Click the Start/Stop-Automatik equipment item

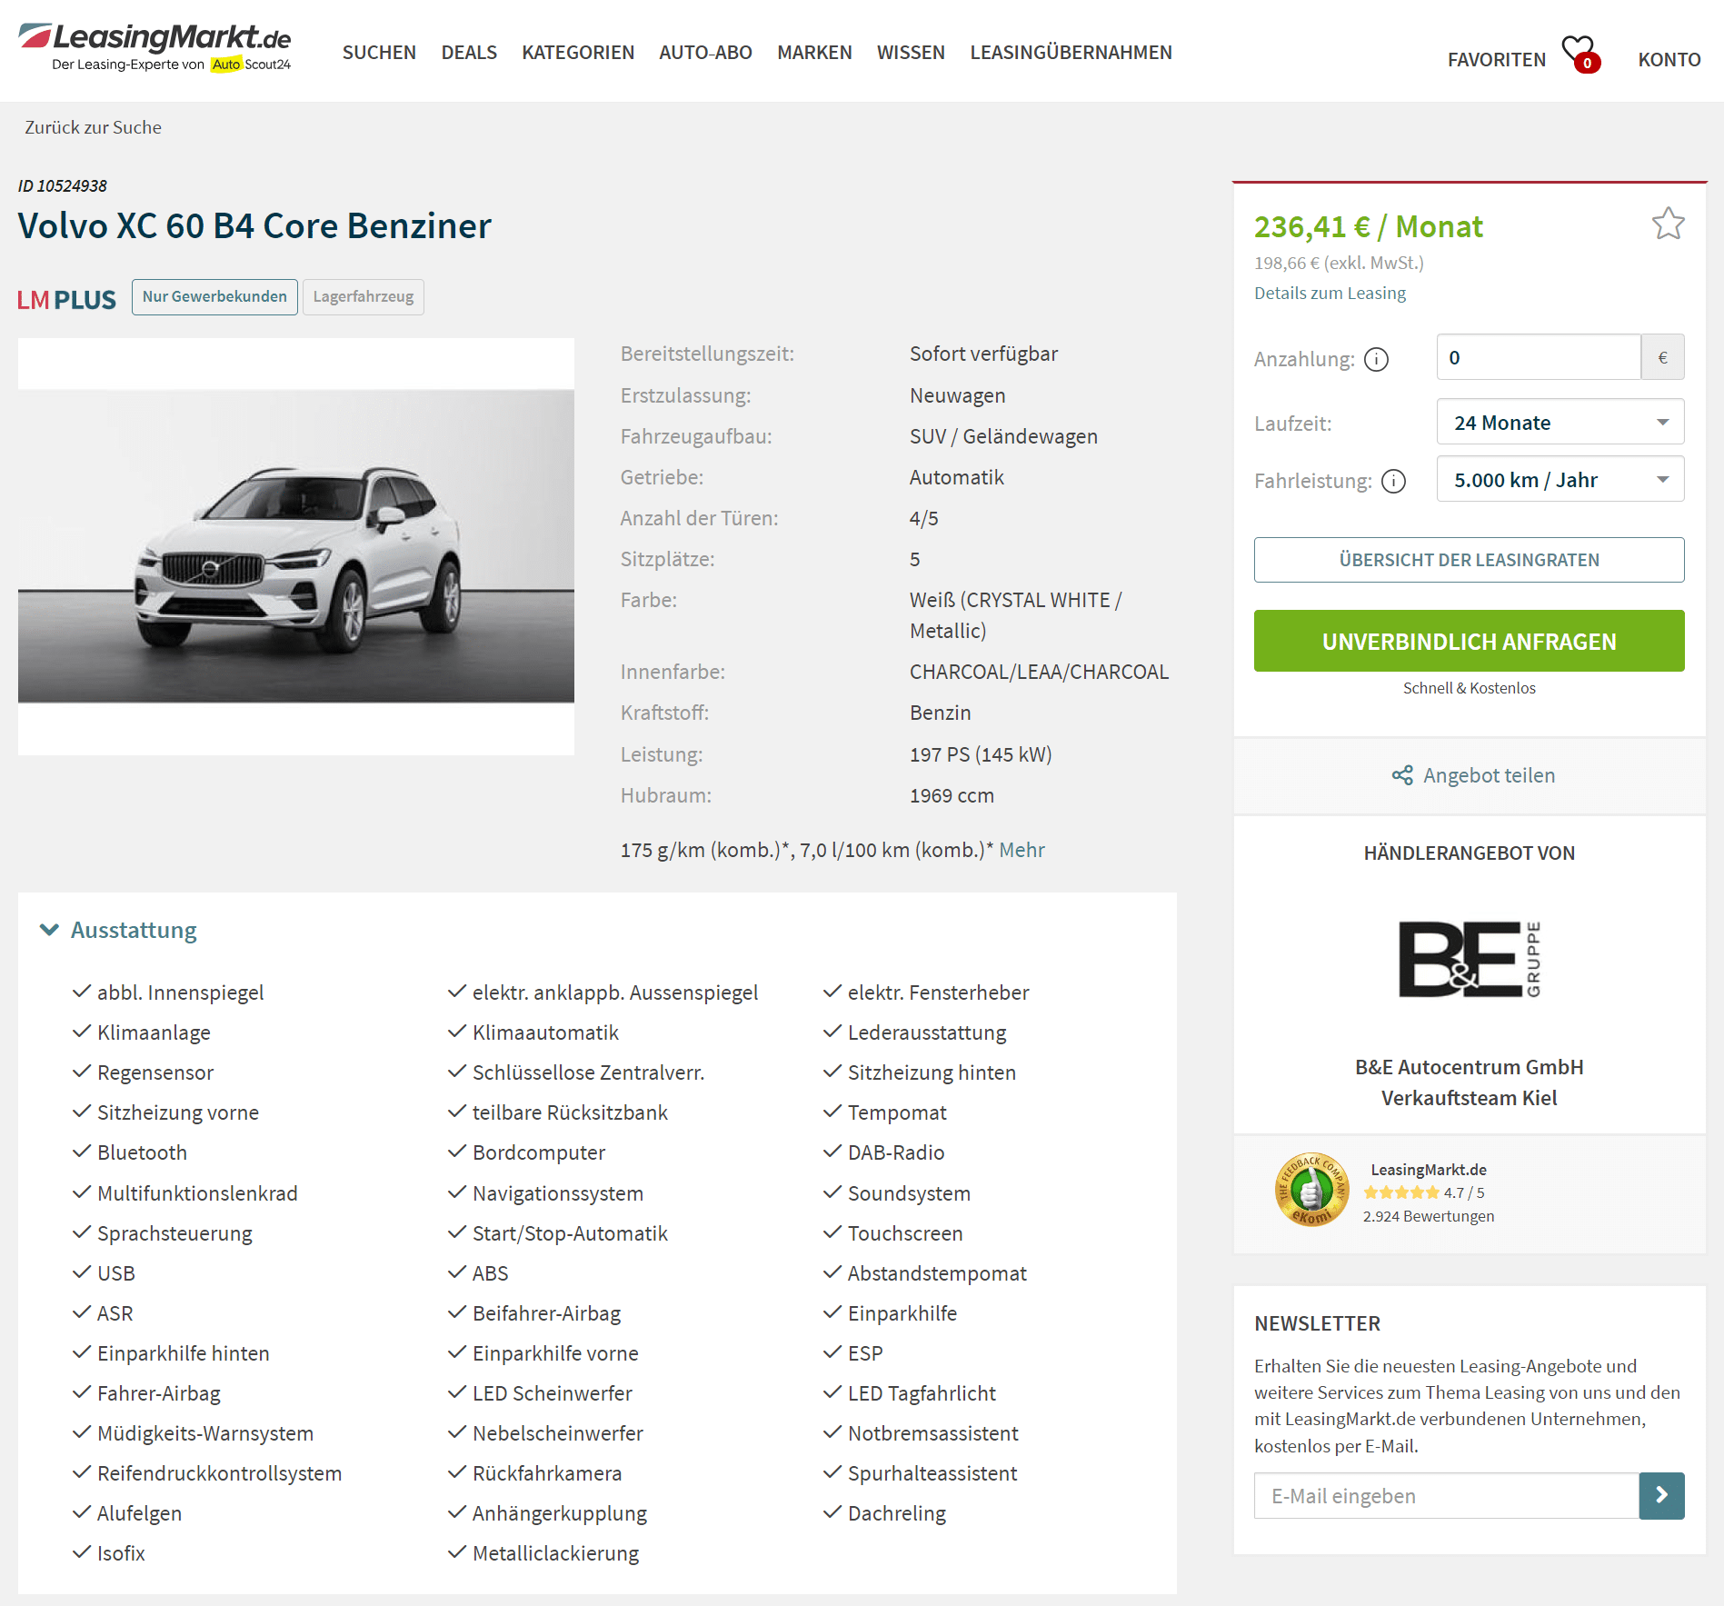tap(570, 1233)
